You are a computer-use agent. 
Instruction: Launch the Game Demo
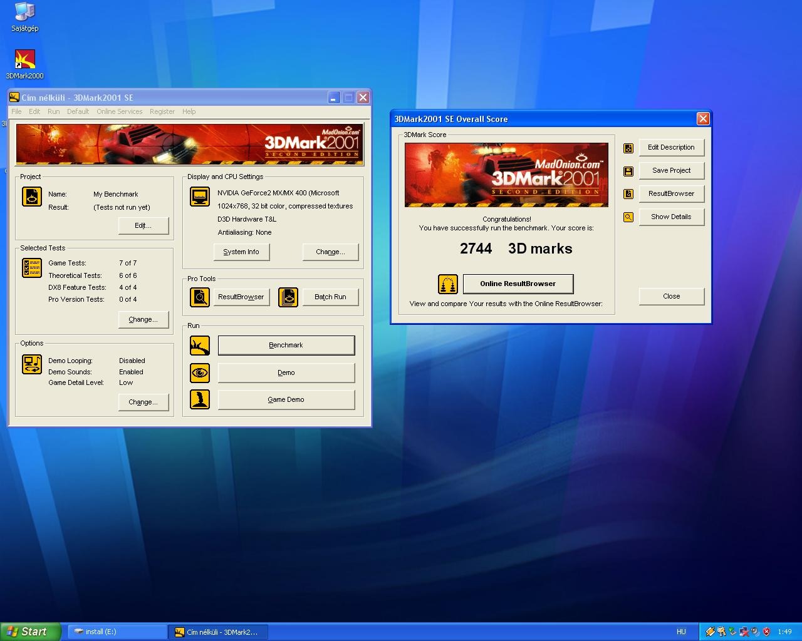click(286, 399)
